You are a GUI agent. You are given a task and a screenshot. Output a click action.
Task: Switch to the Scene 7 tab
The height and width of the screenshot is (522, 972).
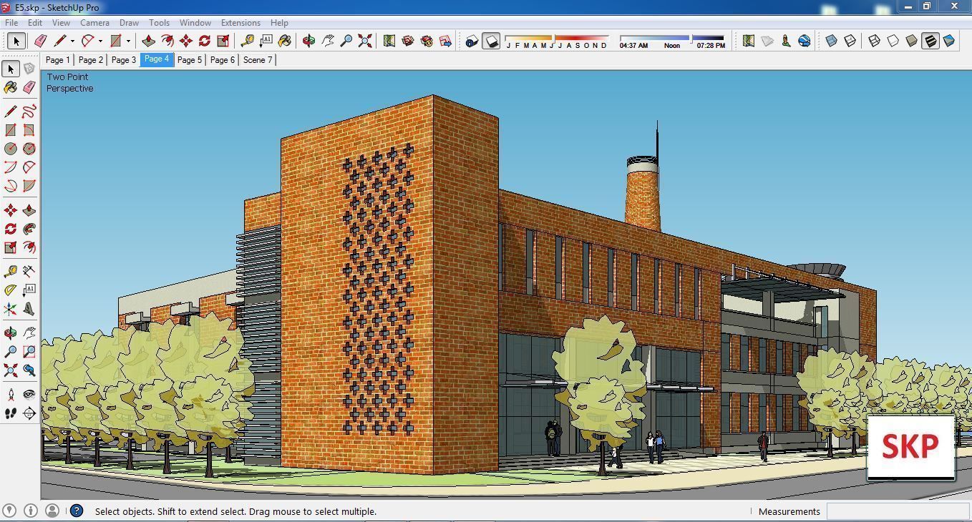click(258, 60)
